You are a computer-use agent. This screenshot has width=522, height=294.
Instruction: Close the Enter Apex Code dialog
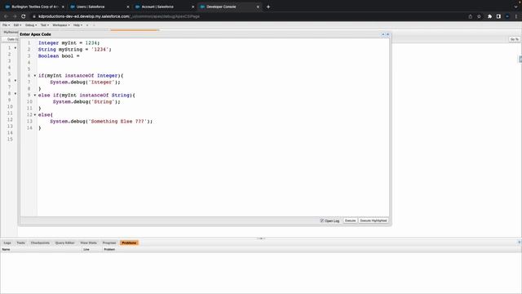click(387, 34)
